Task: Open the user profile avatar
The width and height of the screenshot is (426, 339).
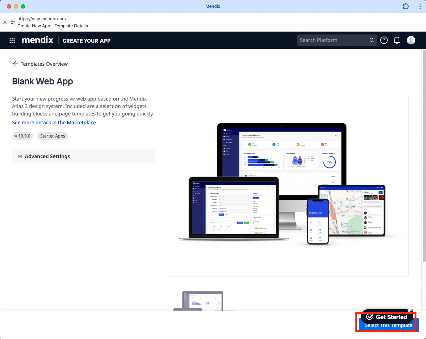Action: [411, 40]
